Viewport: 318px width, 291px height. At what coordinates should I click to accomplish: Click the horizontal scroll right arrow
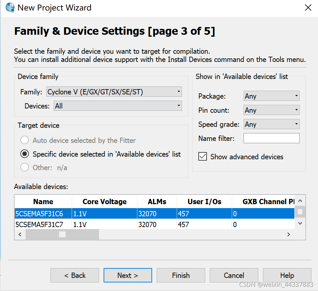tap(288, 234)
